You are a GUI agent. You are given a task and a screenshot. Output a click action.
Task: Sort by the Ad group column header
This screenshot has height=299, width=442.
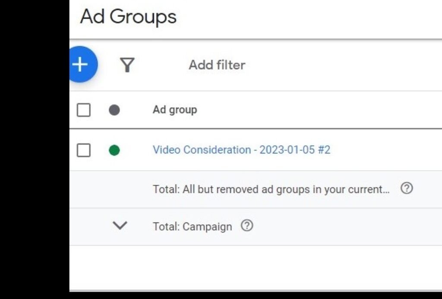(175, 110)
